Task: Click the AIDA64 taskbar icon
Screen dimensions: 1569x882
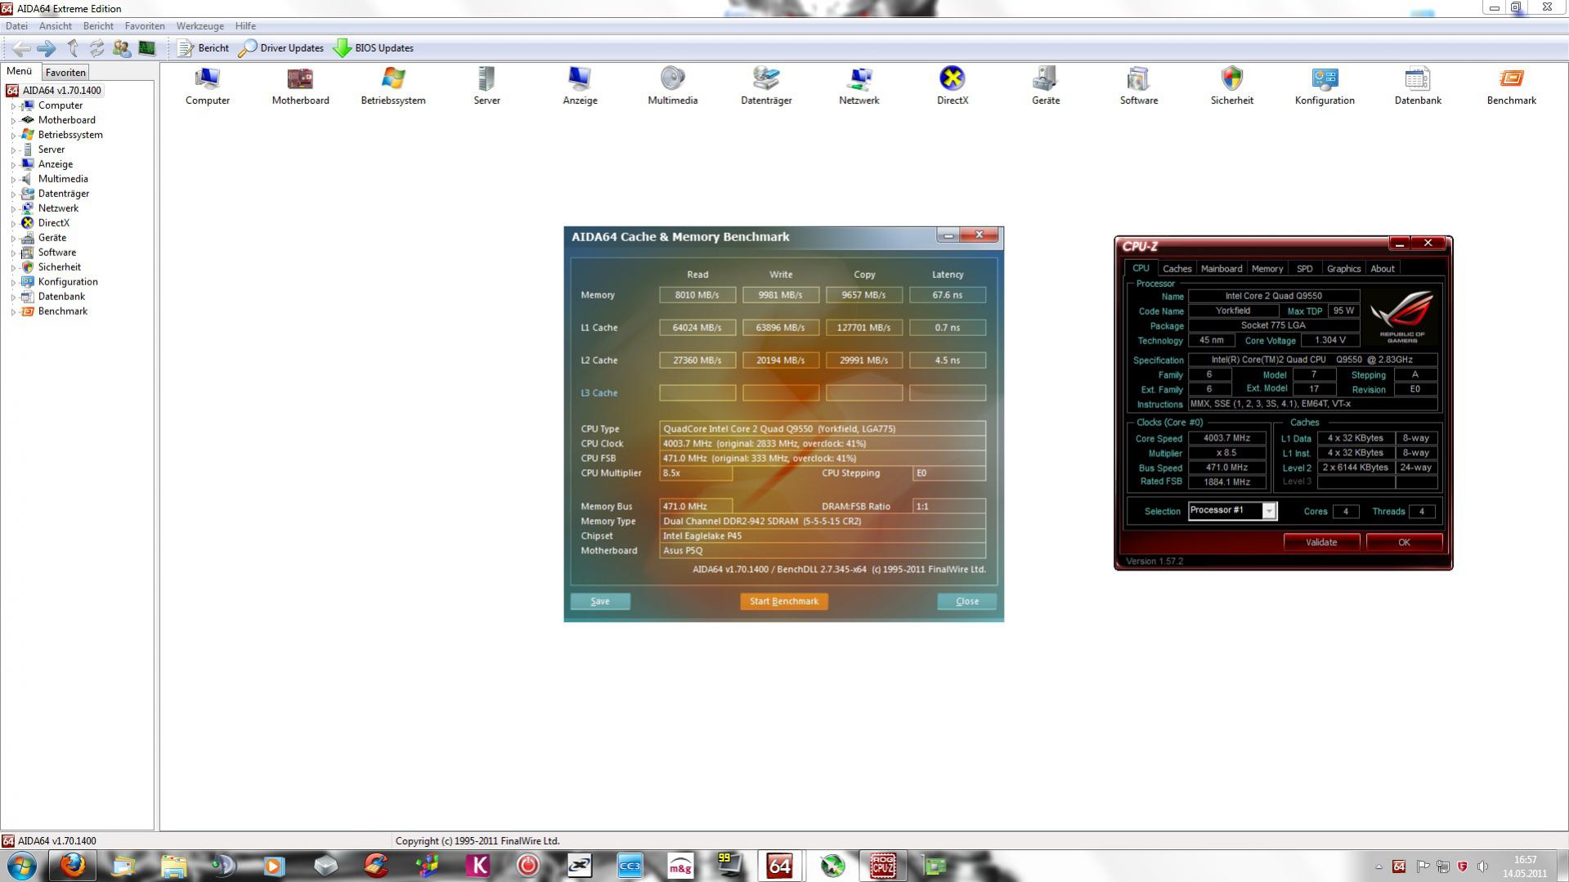Action: click(779, 865)
